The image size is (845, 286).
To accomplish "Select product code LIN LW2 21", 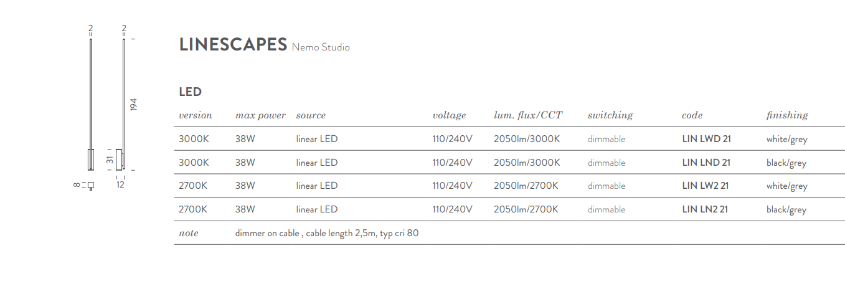I will pyautogui.click(x=706, y=186).
